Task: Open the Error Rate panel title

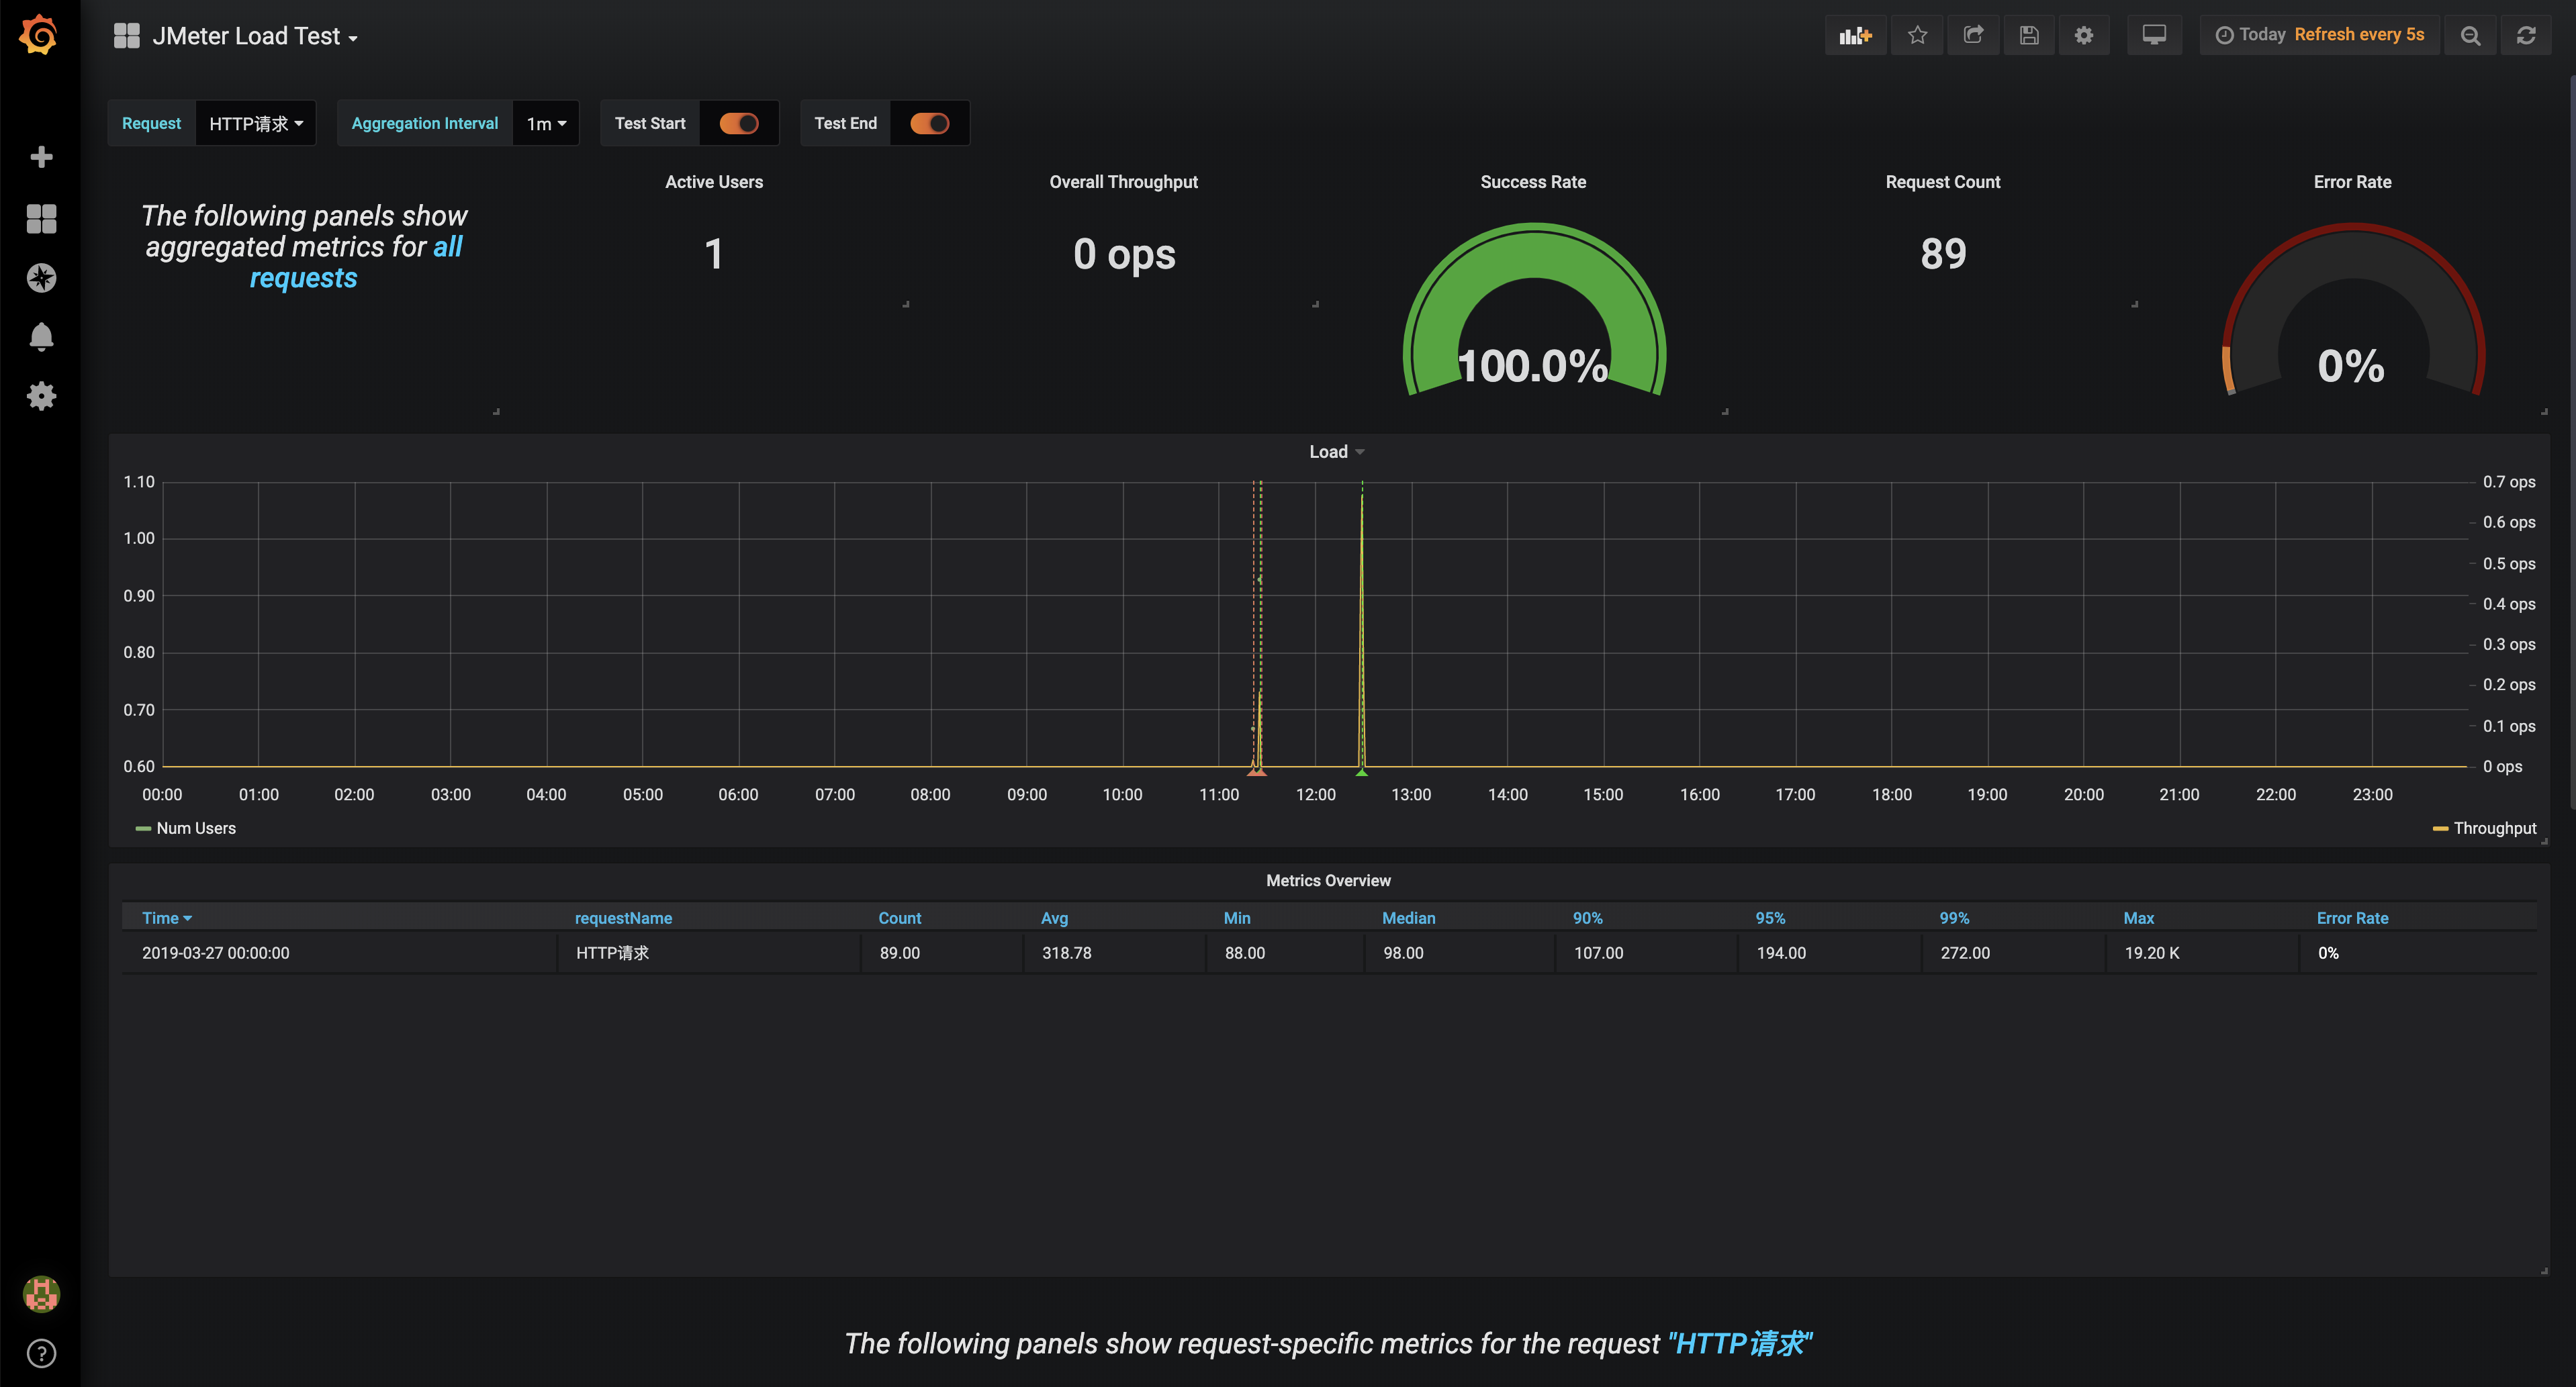Action: (x=2352, y=182)
